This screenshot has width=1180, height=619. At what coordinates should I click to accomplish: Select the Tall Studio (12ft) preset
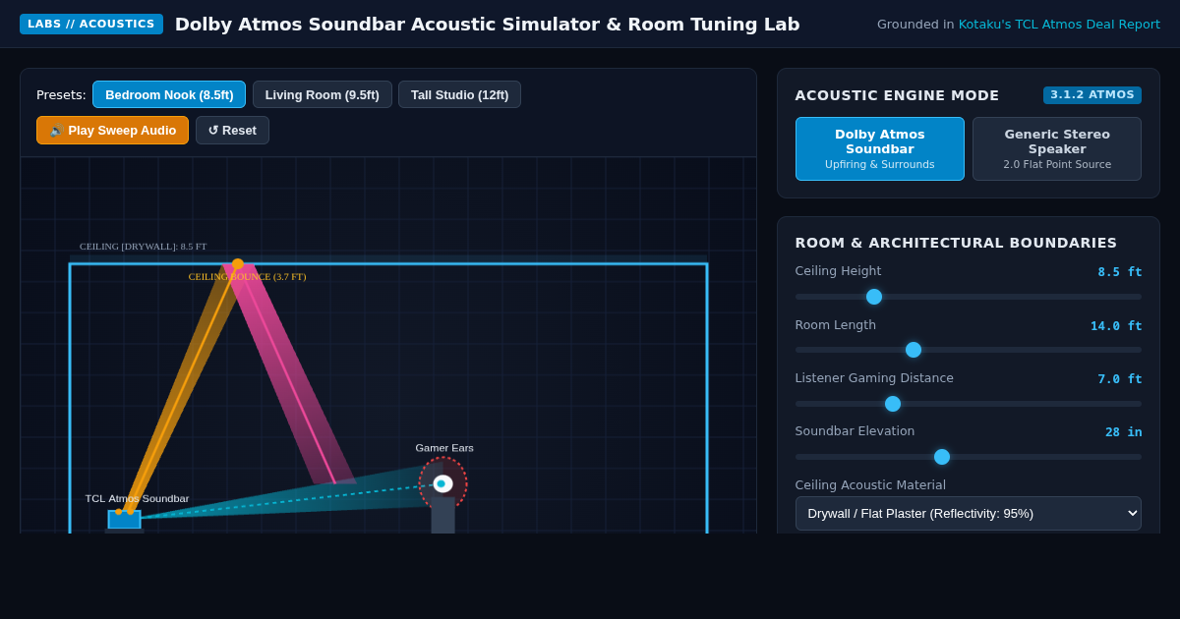(459, 94)
